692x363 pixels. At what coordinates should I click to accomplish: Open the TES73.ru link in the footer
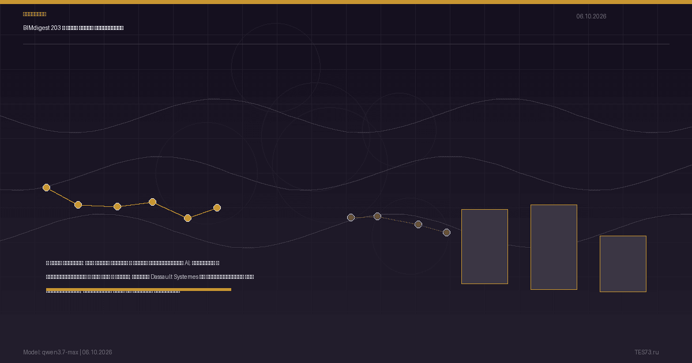click(x=646, y=352)
